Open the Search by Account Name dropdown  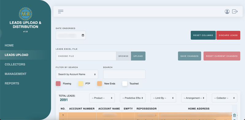pos(77,74)
